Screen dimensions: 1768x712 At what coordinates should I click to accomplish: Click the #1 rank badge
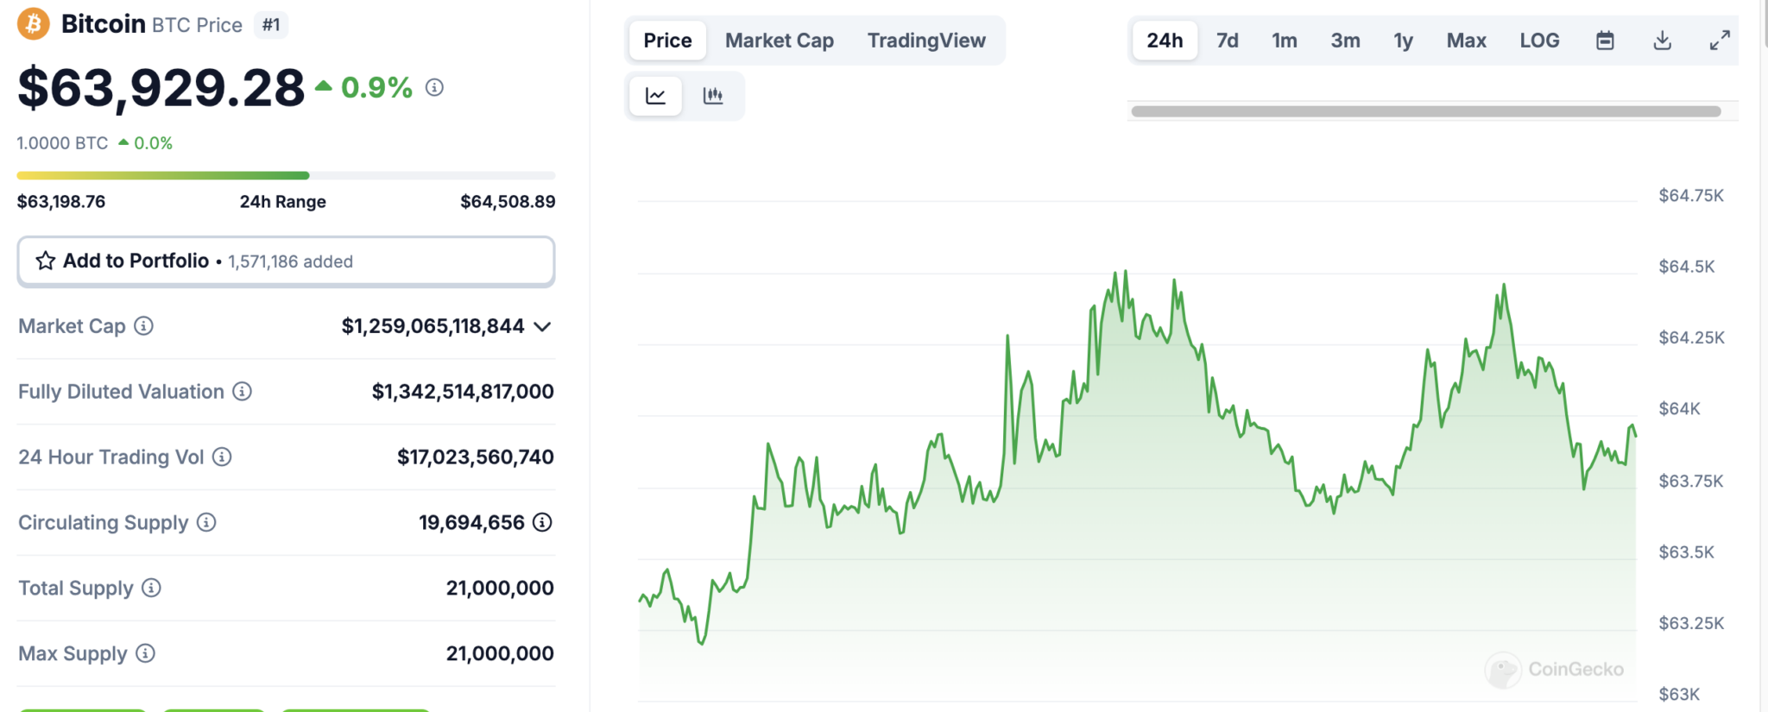pos(271,25)
